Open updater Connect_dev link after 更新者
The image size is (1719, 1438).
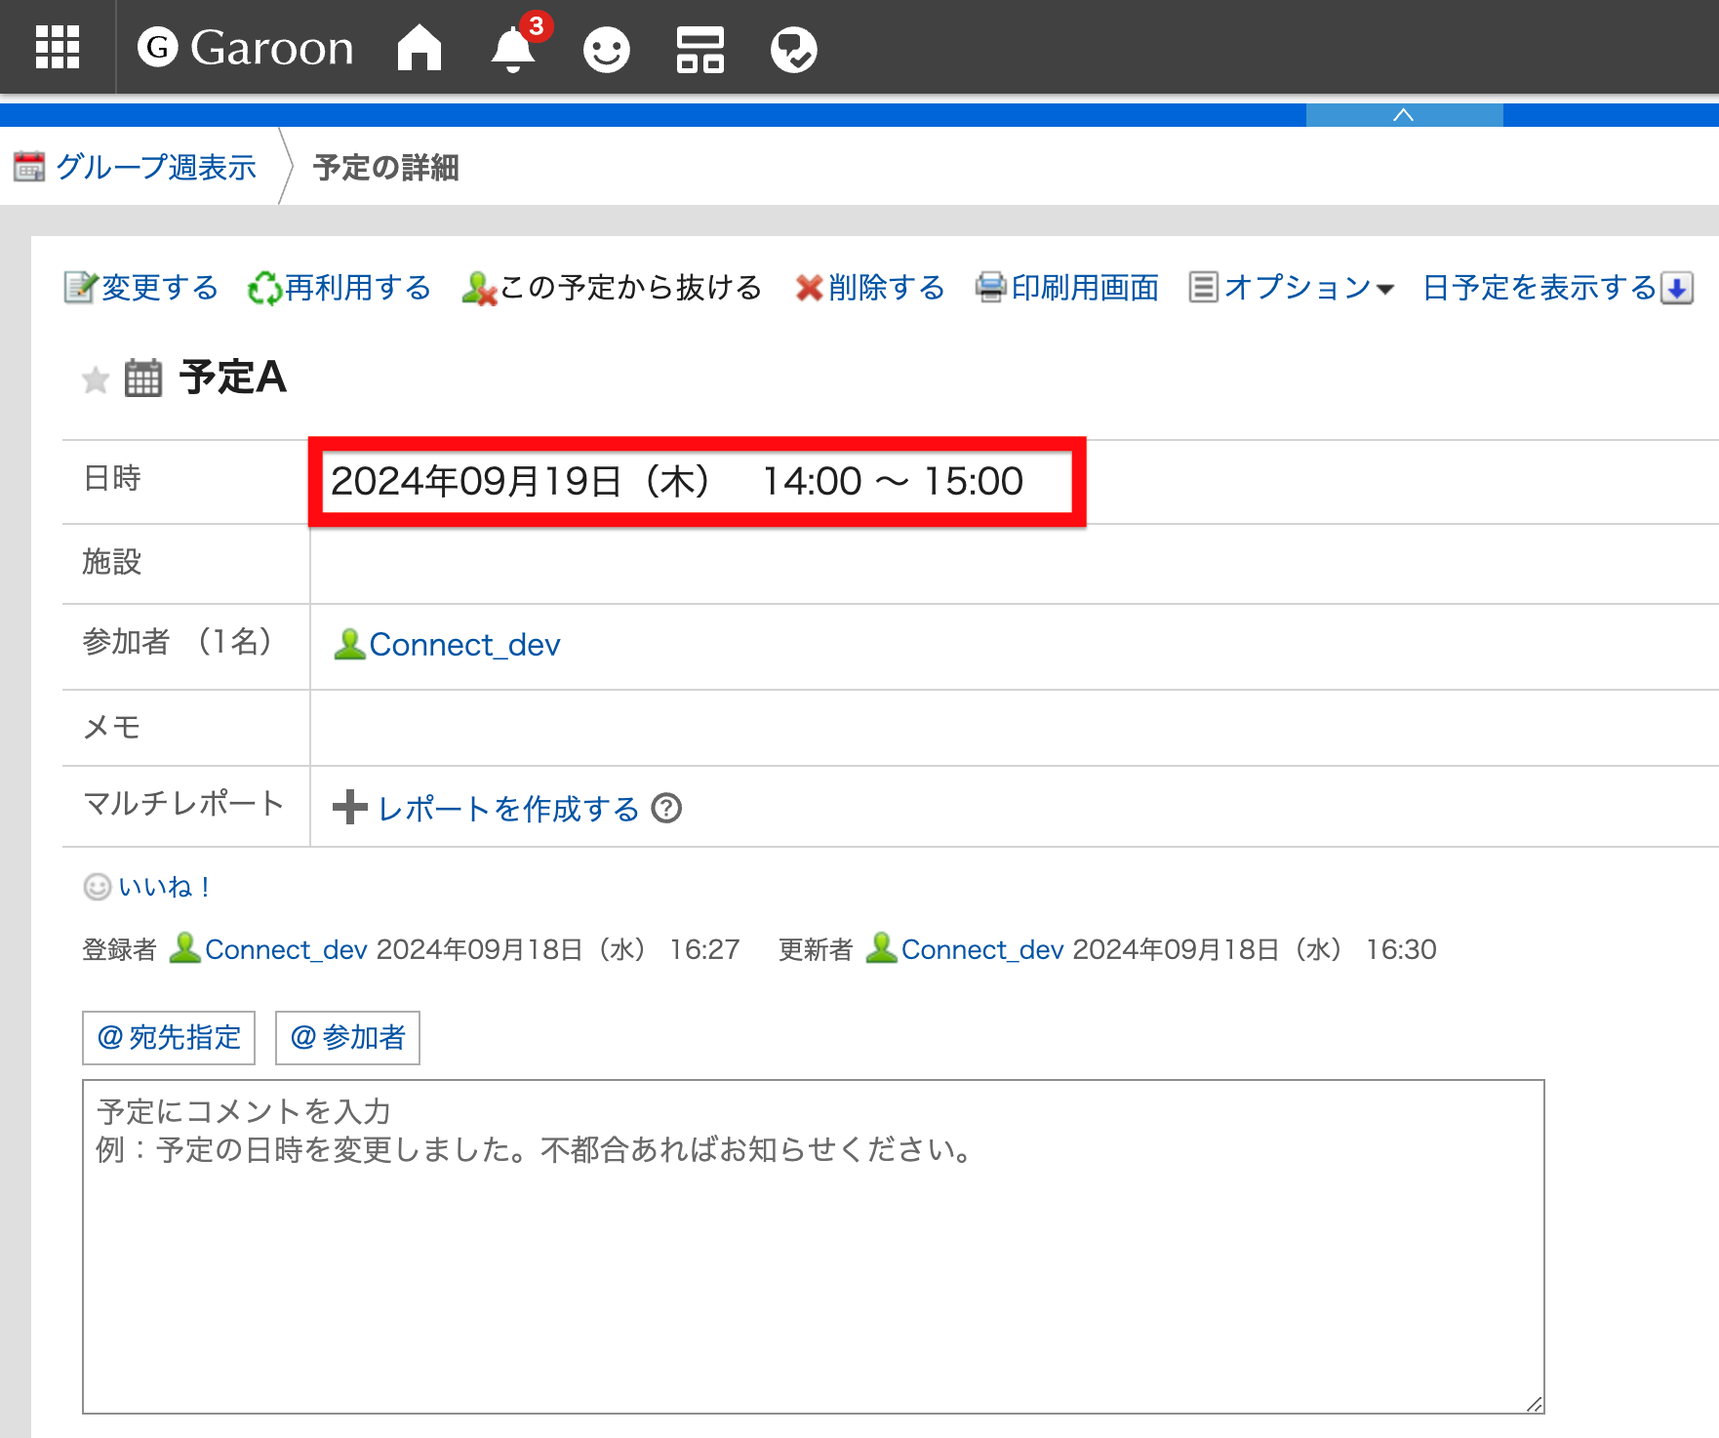click(982, 949)
